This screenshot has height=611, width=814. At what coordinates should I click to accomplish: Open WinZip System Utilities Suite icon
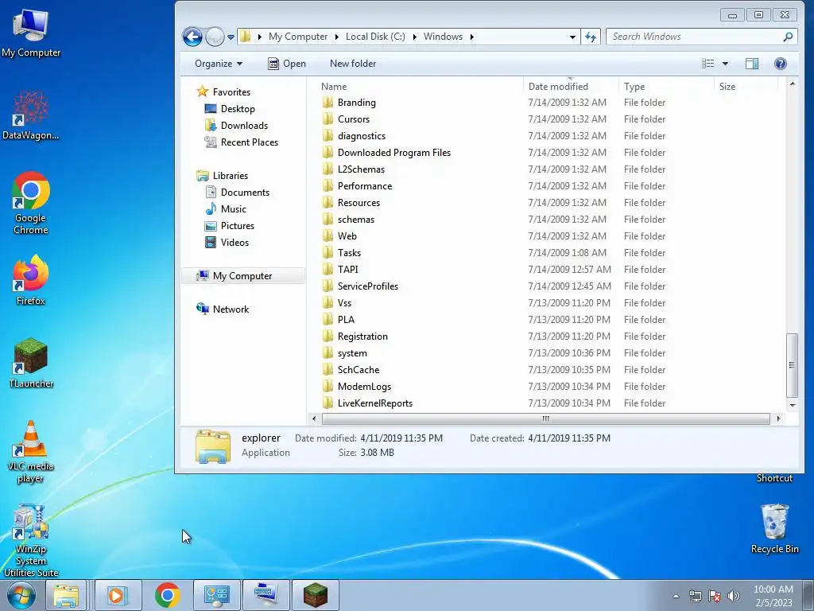click(31, 540)
